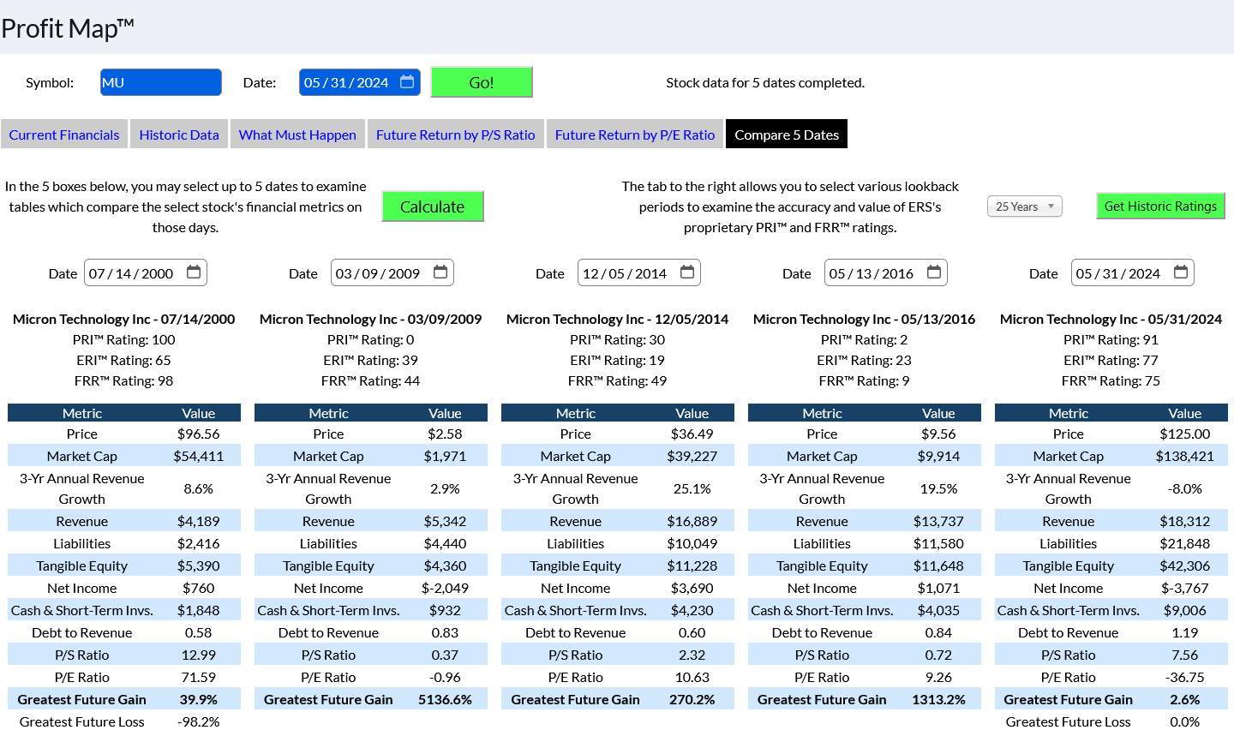Image resolution: width=1234 pixels, height=736 pixels.
Task: Open Future Return by P/S Ratio tab
Action: (x=455, y=135)
